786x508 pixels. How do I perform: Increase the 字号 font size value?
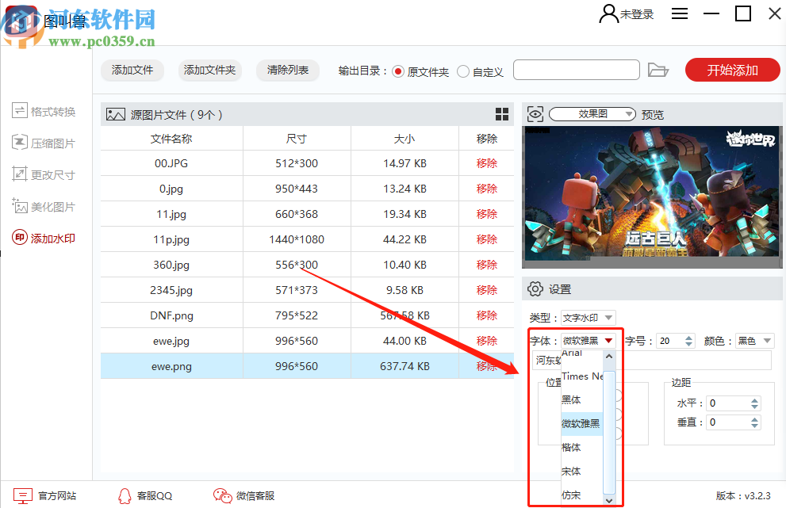pos(690,336)
